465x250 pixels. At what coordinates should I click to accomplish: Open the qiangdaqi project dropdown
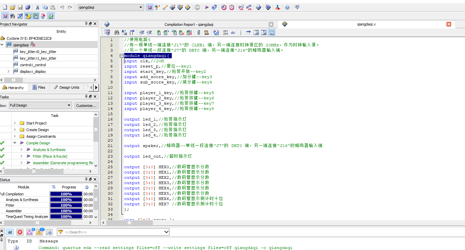coord(141,7)
